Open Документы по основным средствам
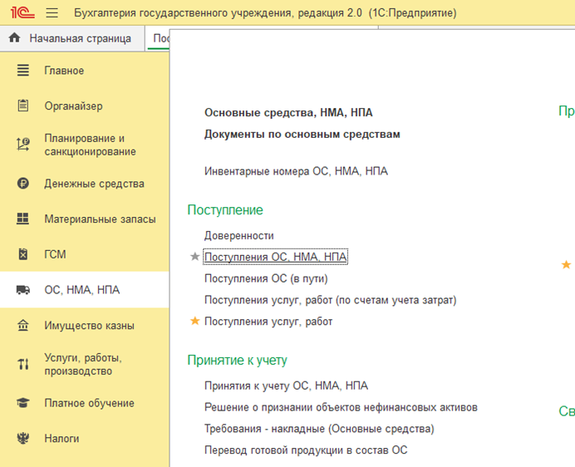This screenshot has height=467, width=575. point(302,135)
